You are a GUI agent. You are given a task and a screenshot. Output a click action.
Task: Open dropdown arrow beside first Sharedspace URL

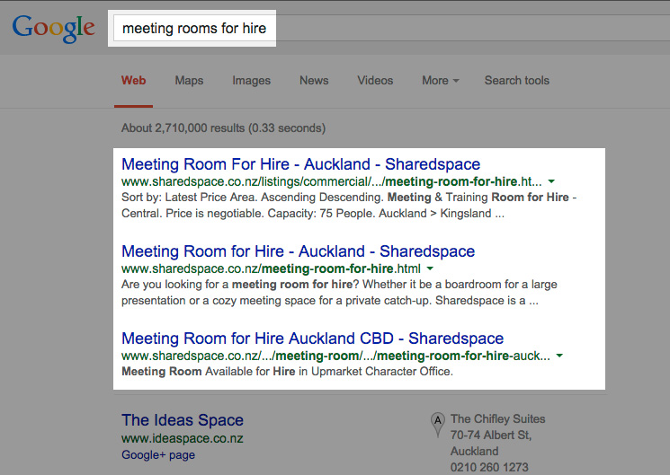551,181
